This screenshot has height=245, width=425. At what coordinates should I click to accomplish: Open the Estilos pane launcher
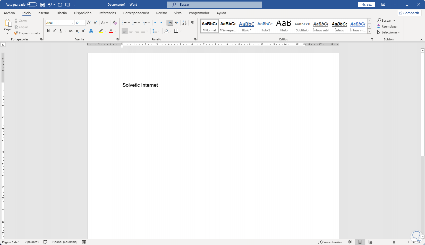coord(372,39)
